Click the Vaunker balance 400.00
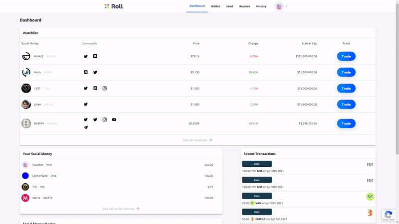 [x=208, y=165]
